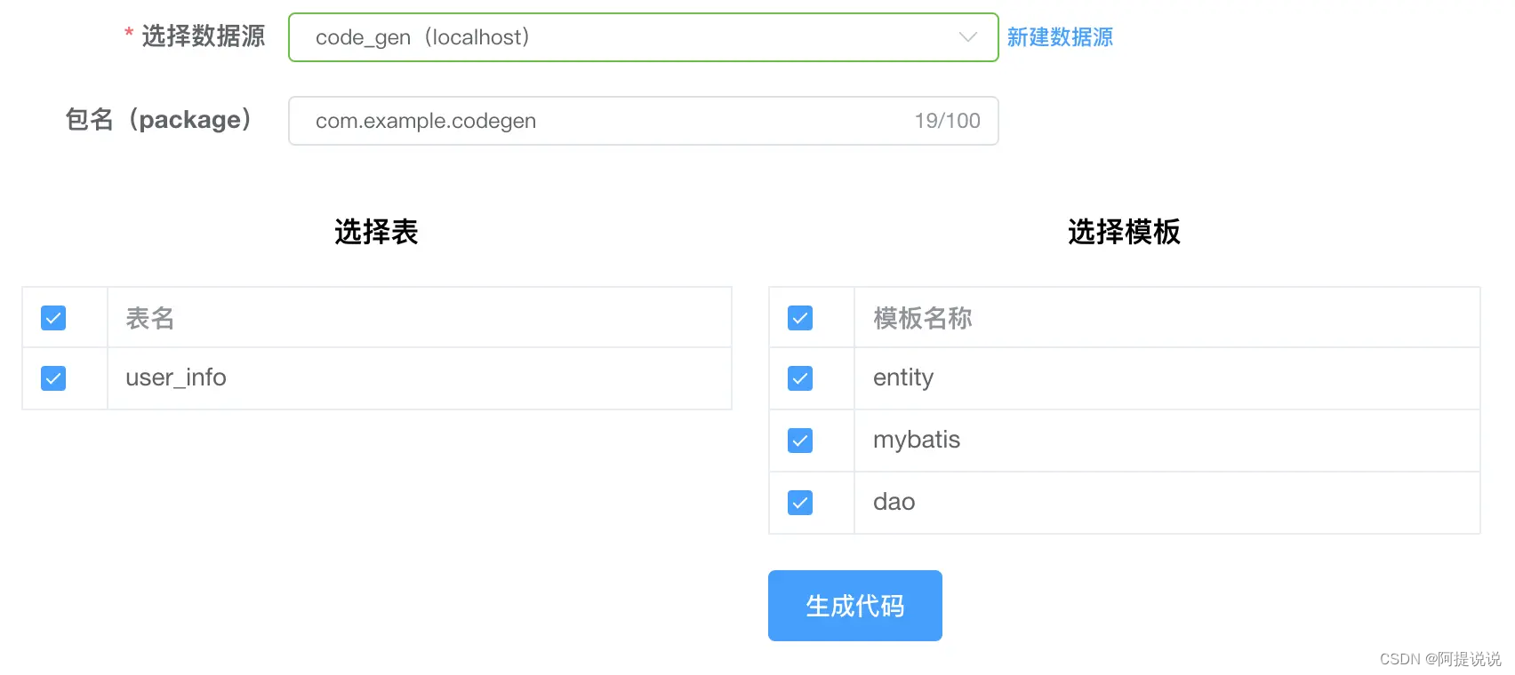The height and width of the screenshot is (675, 1515).
Task: Click the entity row in template list
Action: point(903,378)
